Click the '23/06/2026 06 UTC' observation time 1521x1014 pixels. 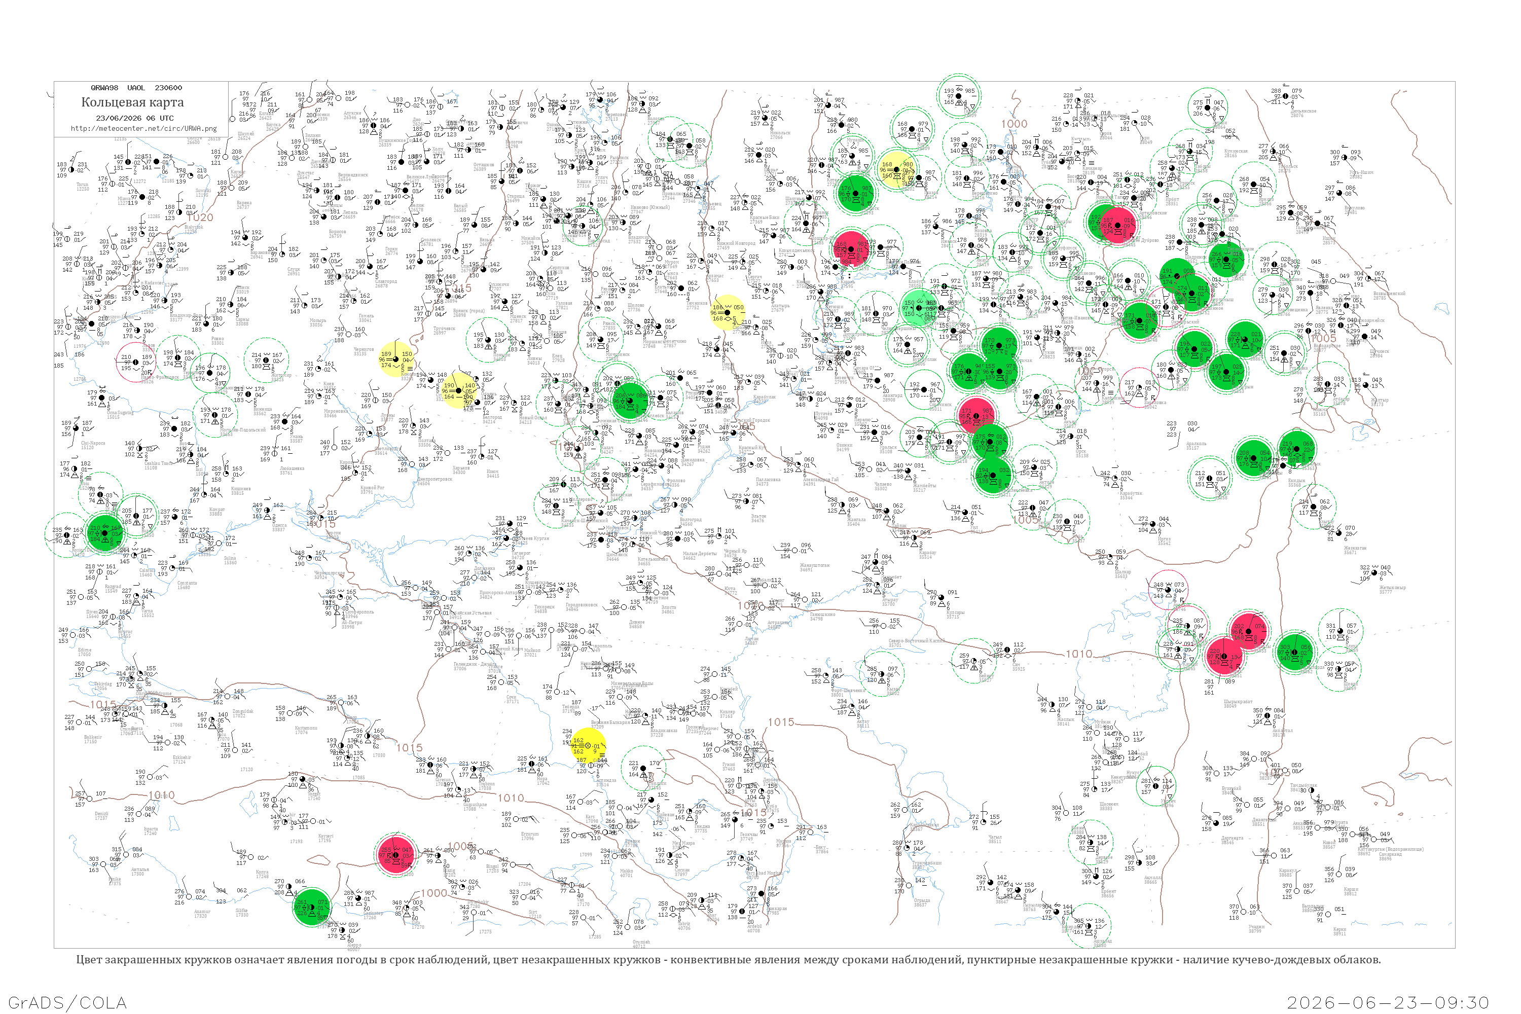click(134, 118)
